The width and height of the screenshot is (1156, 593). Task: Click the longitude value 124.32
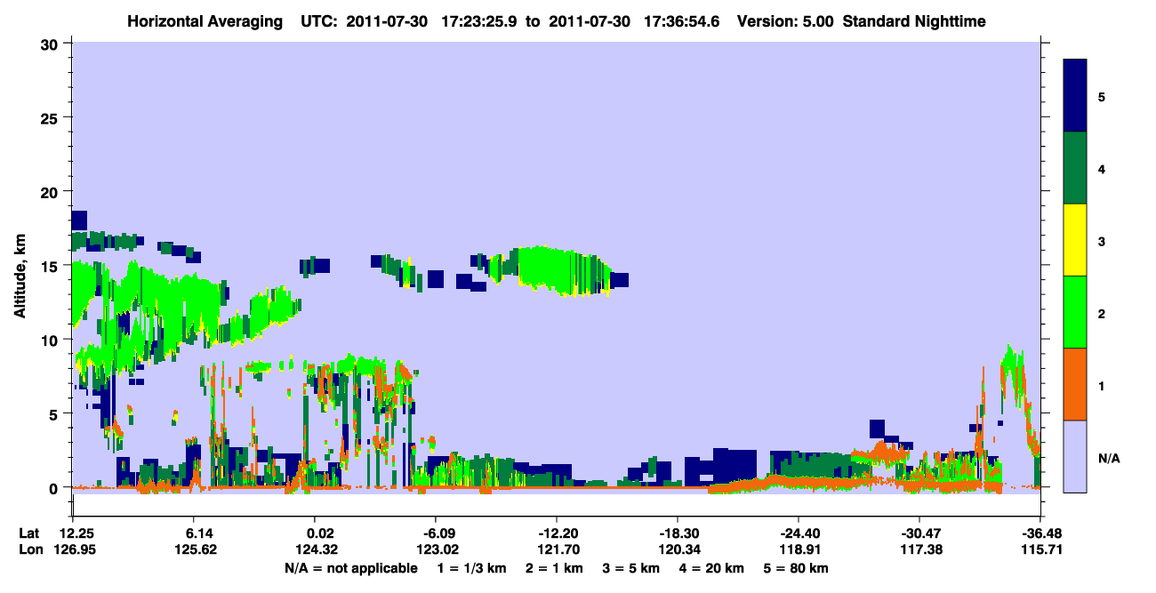(317, 549)
